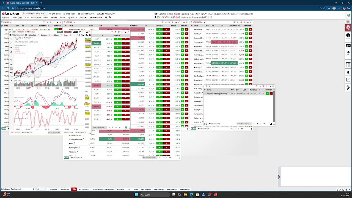Switch to the Deutschland desktop tab

click(65, 189)
